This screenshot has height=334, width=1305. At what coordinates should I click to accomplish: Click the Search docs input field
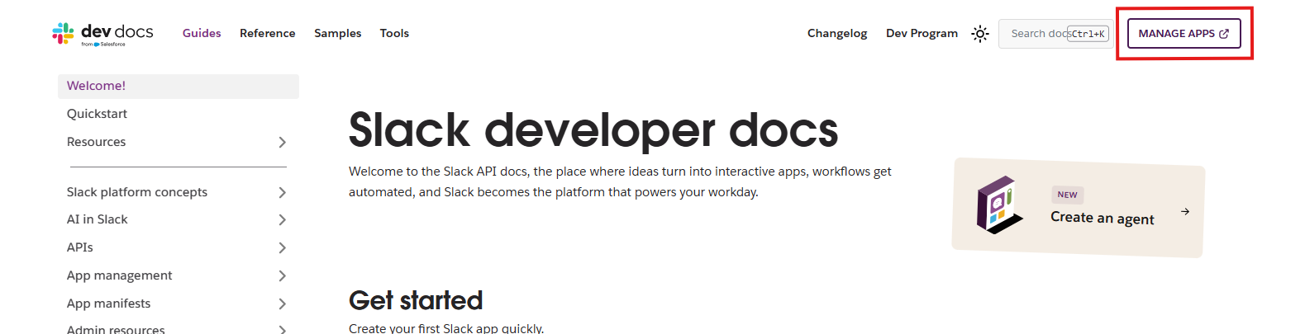click(1055, 34)
